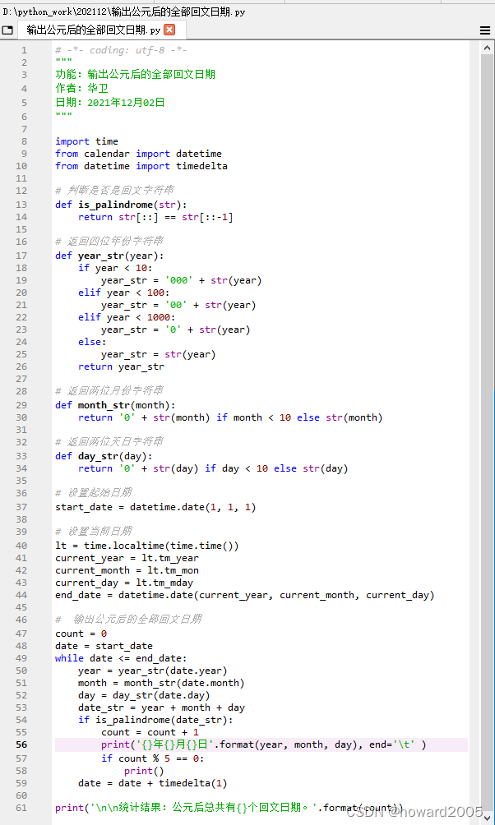
Task: Click 'from calendar import datetime' line
Action: click(x=138, y=154)
